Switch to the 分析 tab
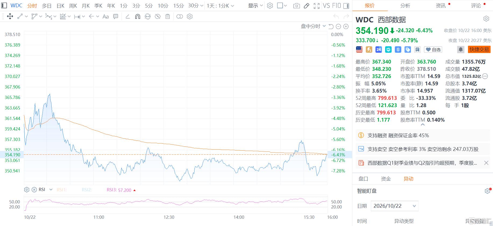This screenshot has width=493, height=226. point(405,6)
